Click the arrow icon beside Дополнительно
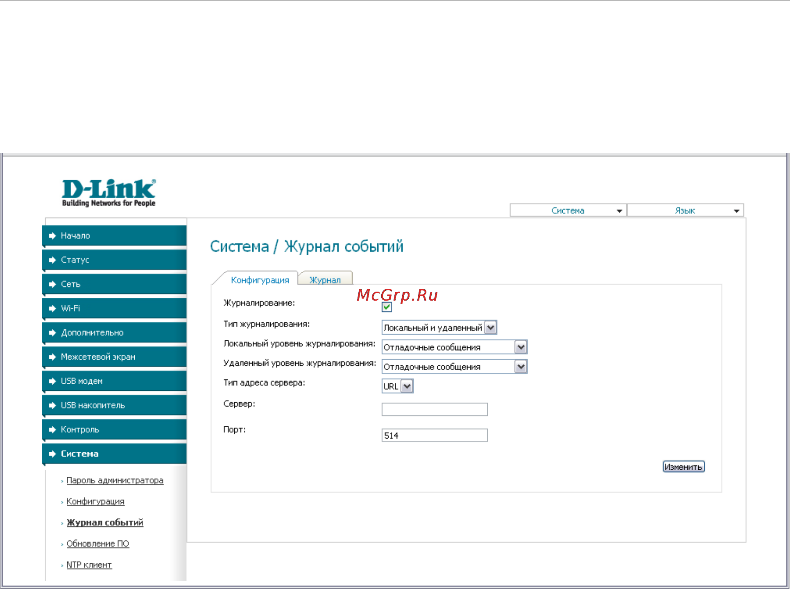 tap(52, 333)
